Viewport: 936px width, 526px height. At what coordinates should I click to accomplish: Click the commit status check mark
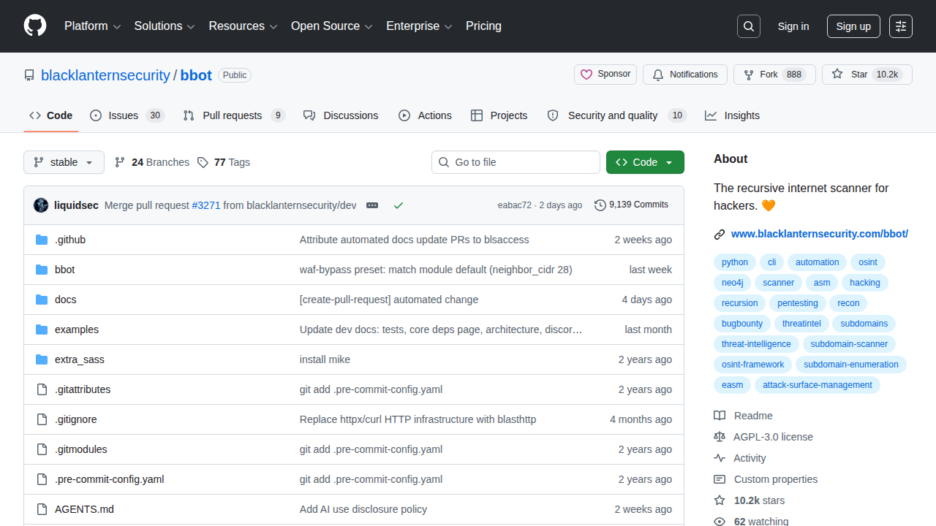point(399,205)
